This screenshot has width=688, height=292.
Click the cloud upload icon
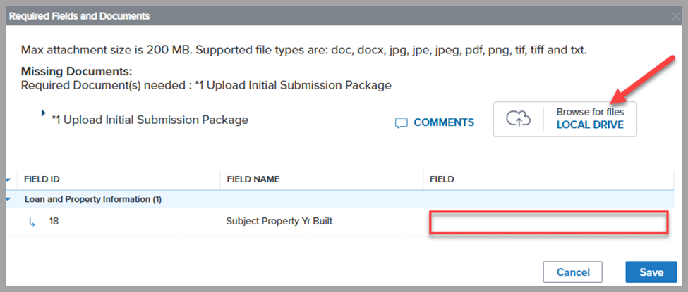tap(518, 120)
